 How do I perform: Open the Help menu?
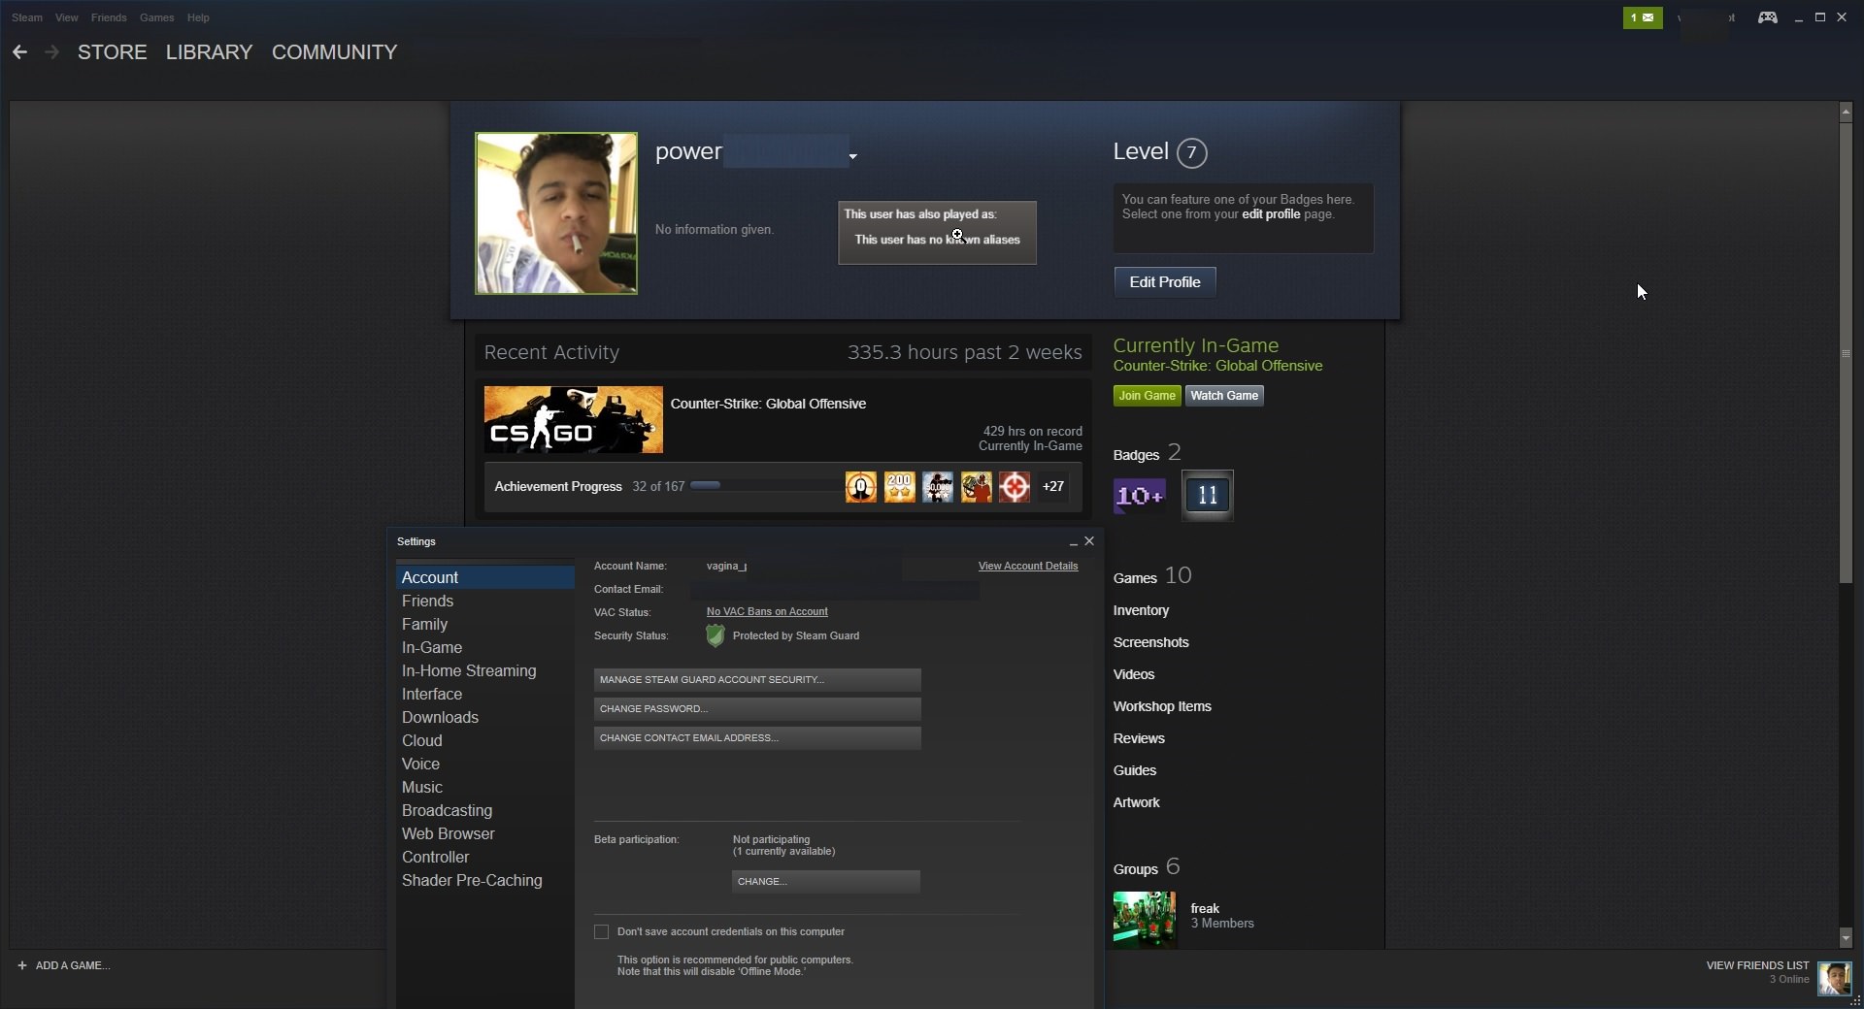pos(198,17)
